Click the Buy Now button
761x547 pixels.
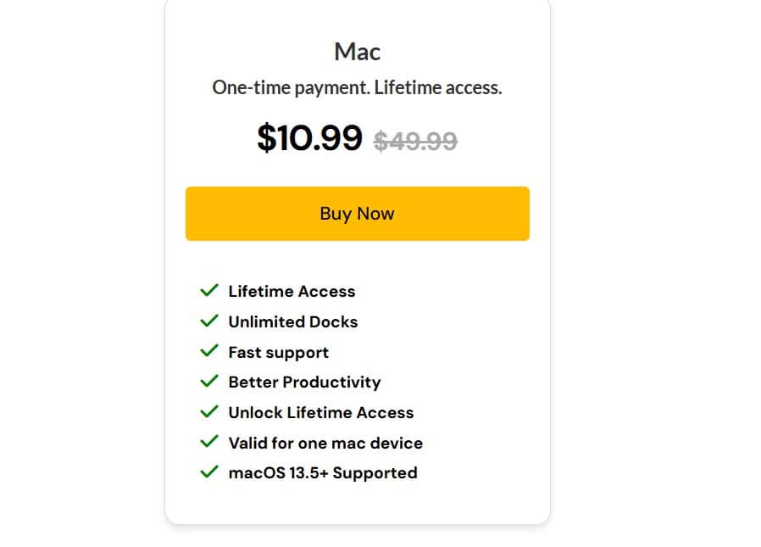point(357,214)
